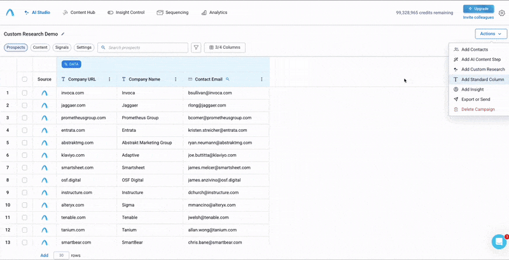Check the box for tanium.com row

coord(25,230)
